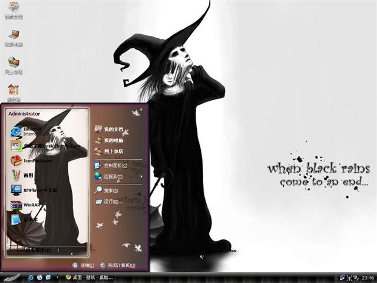The width and height of the screenshot is (377, 283).
Task: Open the 我的电脑 desktop icon
Action: [14, 38]
